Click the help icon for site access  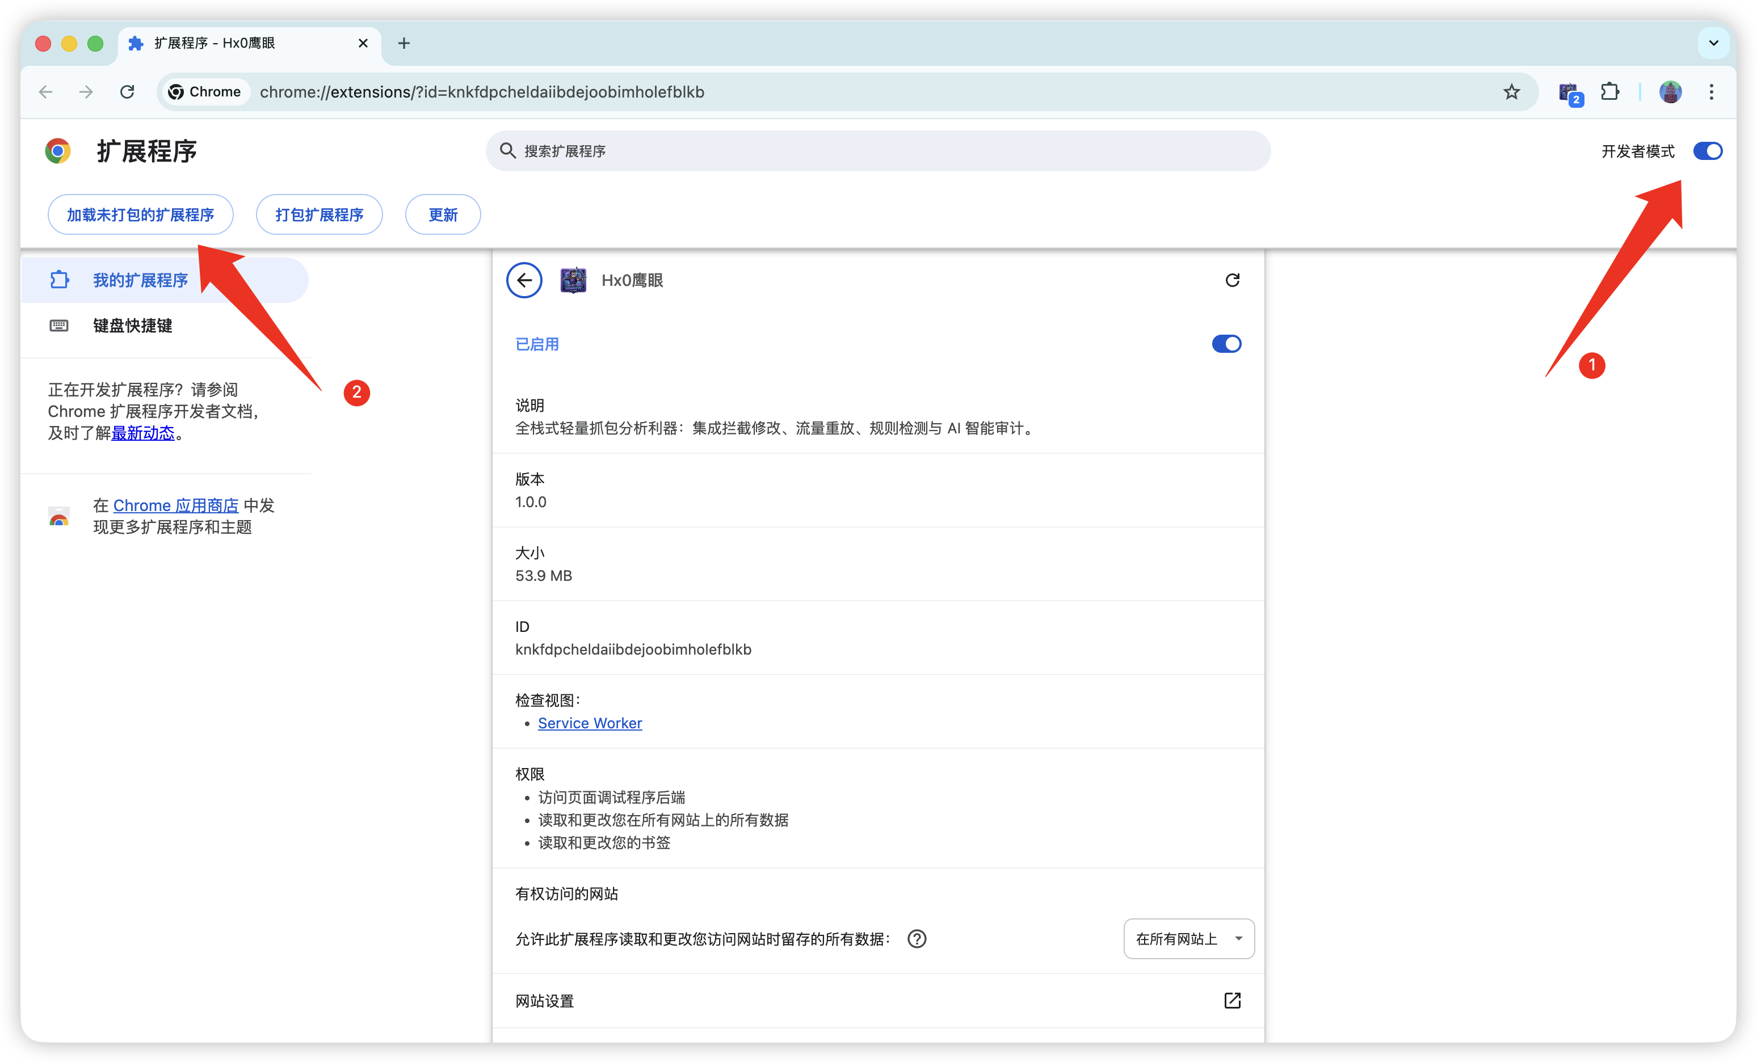click(x=917, y=939)
